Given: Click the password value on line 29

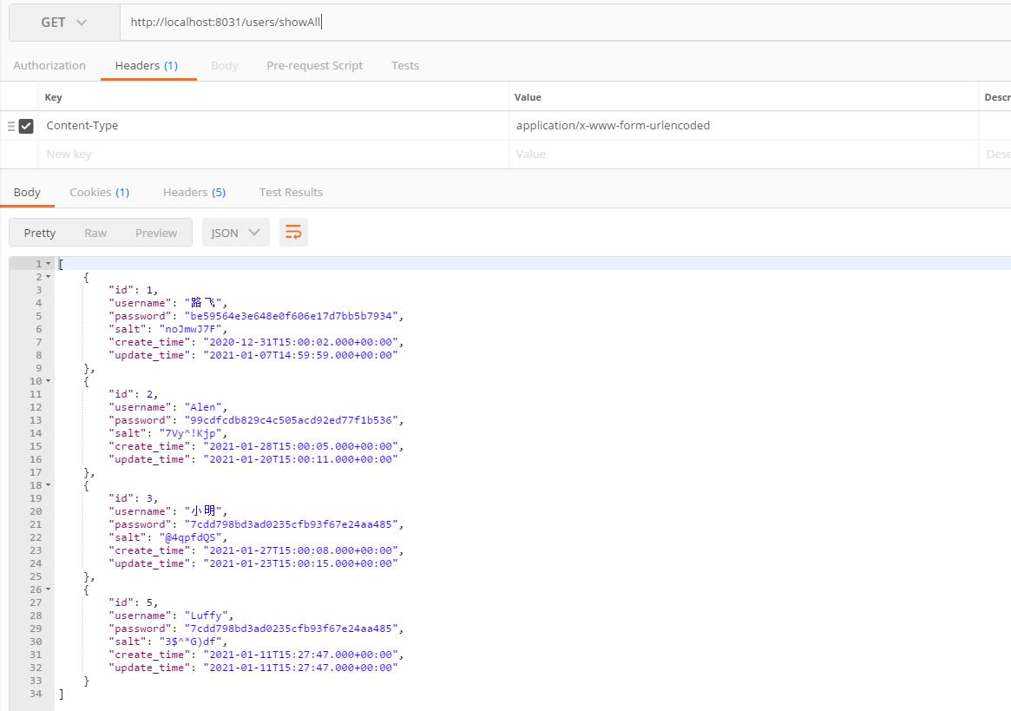Looking at the screenshot, I should 292,629.
